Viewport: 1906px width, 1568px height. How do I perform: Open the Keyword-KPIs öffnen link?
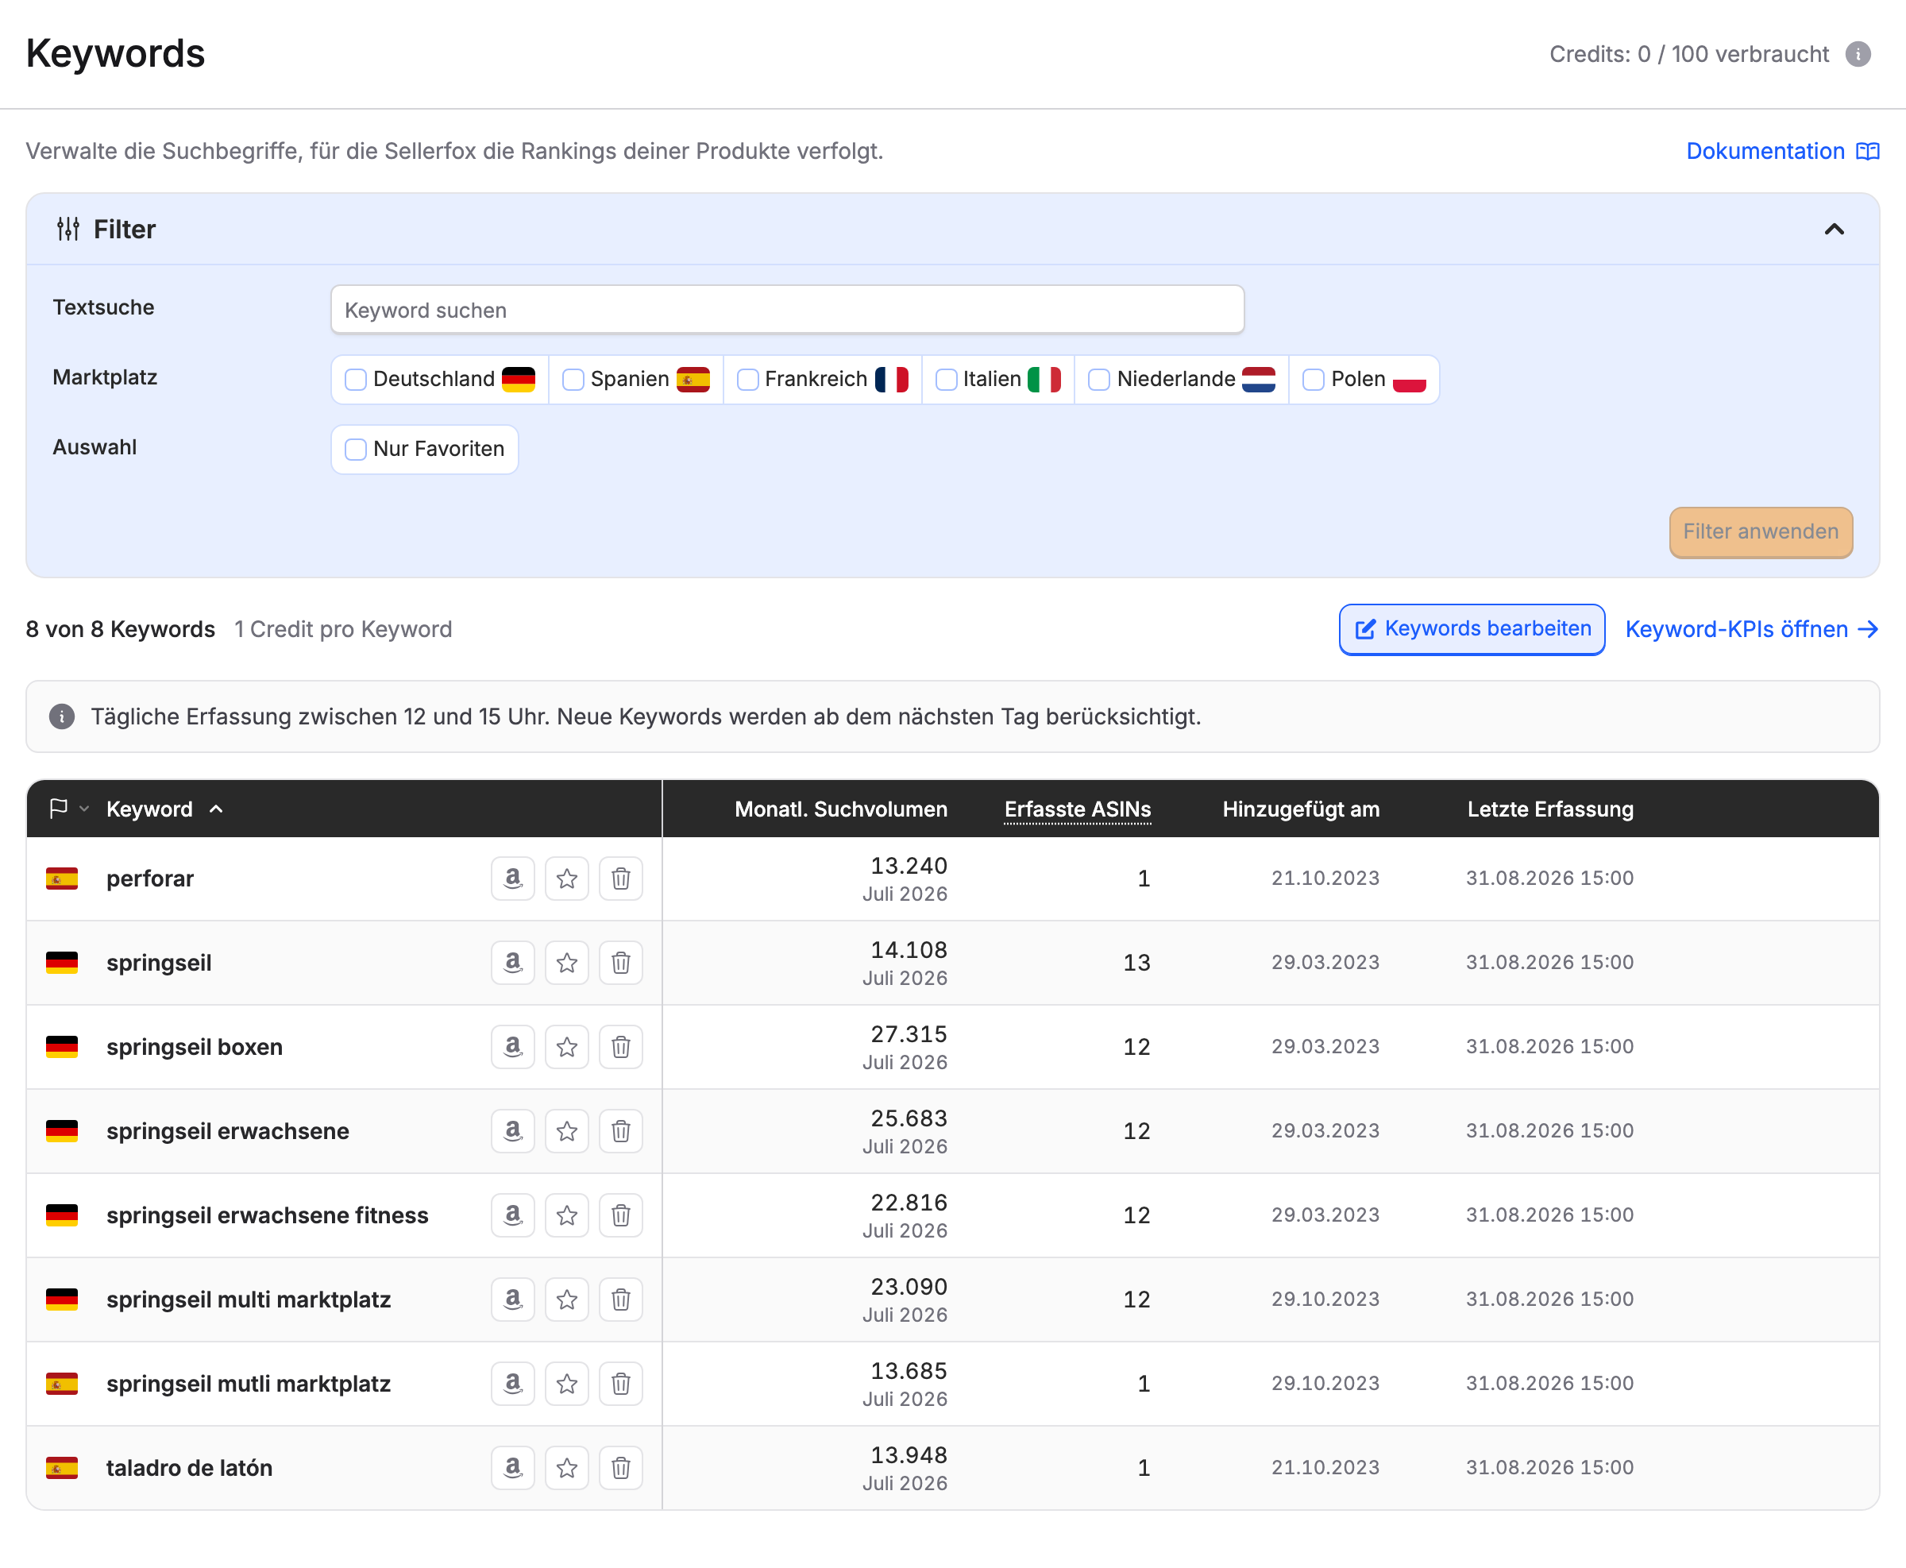click(x=1752, y=628)
